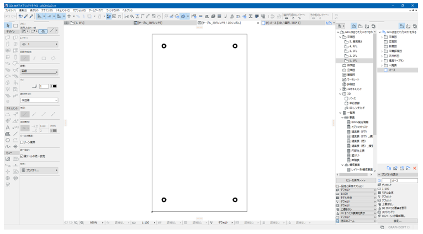The image size is (423, 234).
Task: Click the パース view name field
Action: coord(404,180)
